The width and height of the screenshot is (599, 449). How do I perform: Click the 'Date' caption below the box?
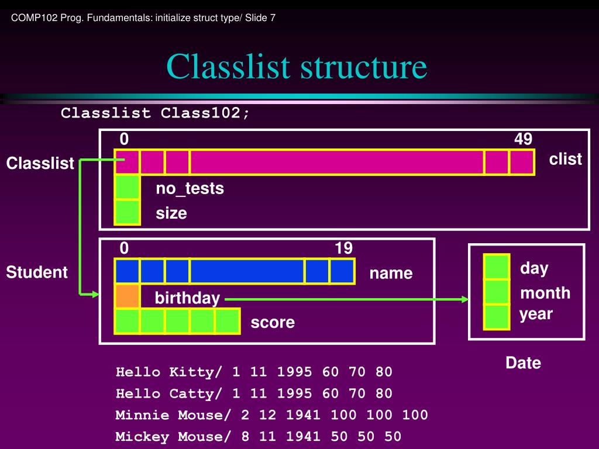tap(523, 363)
